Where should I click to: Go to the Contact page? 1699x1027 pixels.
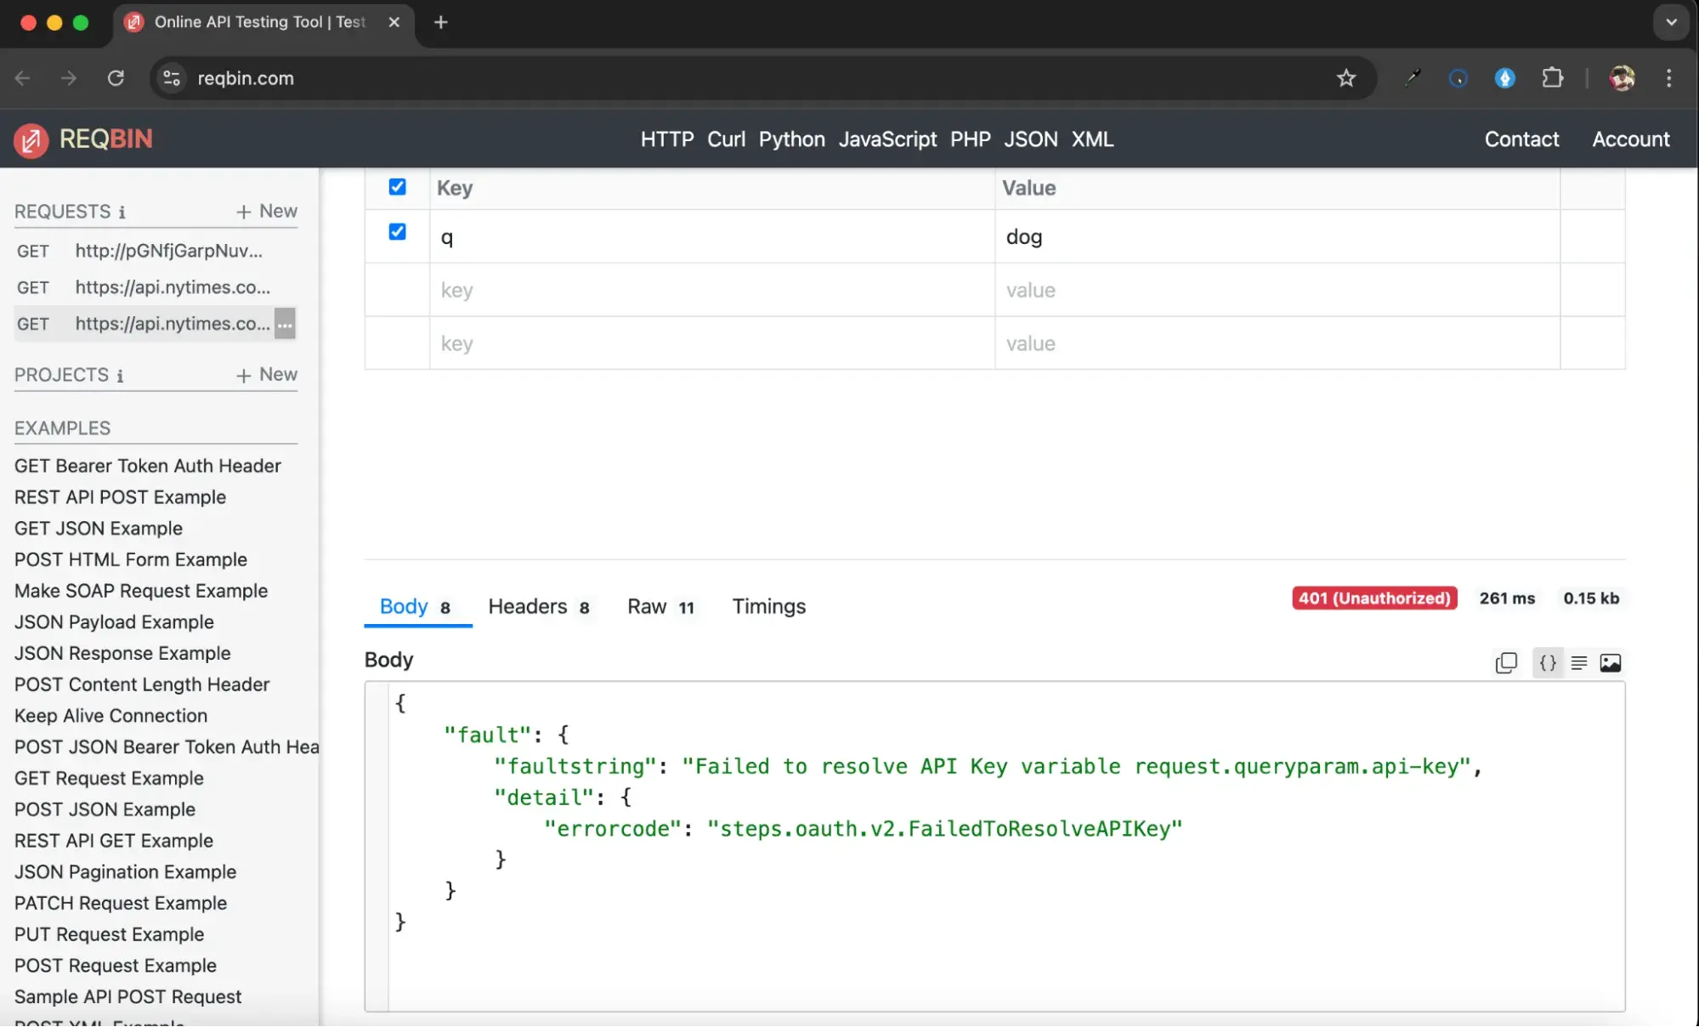pyautogui.click(x=1521, y=139)
